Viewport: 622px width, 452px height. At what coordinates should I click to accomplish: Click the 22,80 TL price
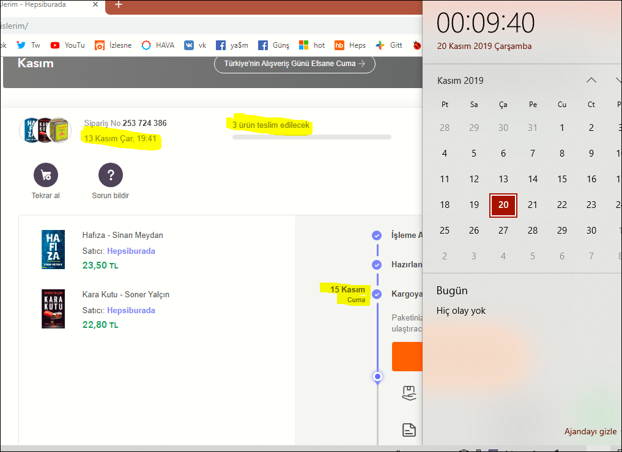[100, 325]
